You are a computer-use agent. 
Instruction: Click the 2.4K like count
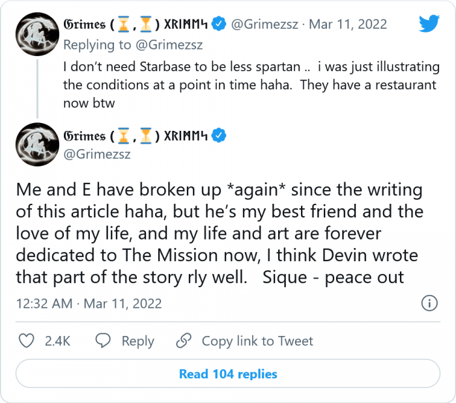[57, 341]
